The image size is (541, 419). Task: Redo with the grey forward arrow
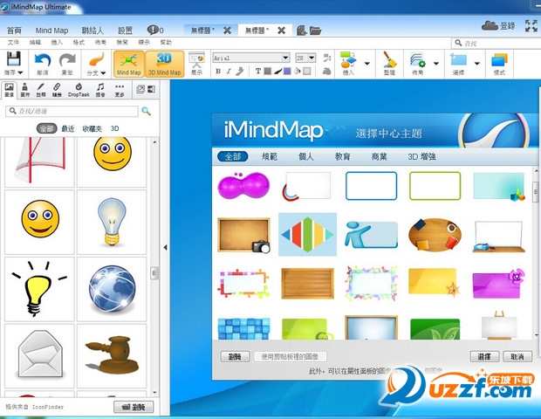pyautogui.click(x=67, y=60)
